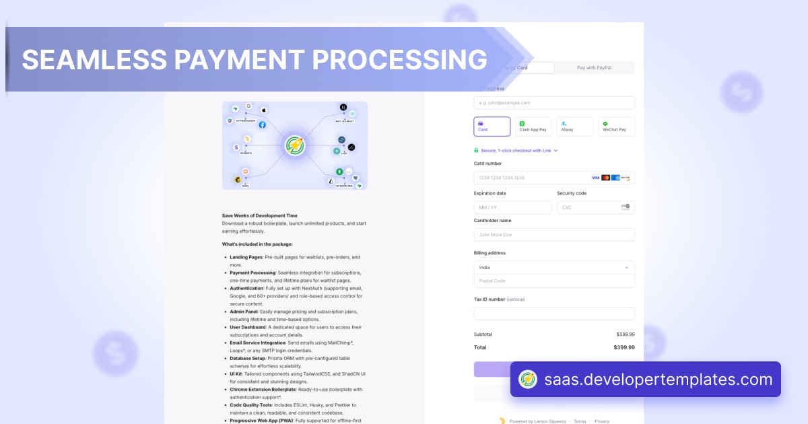Click the Facebook logo in the diagram
Screen dimensions: 808x424
262,125
